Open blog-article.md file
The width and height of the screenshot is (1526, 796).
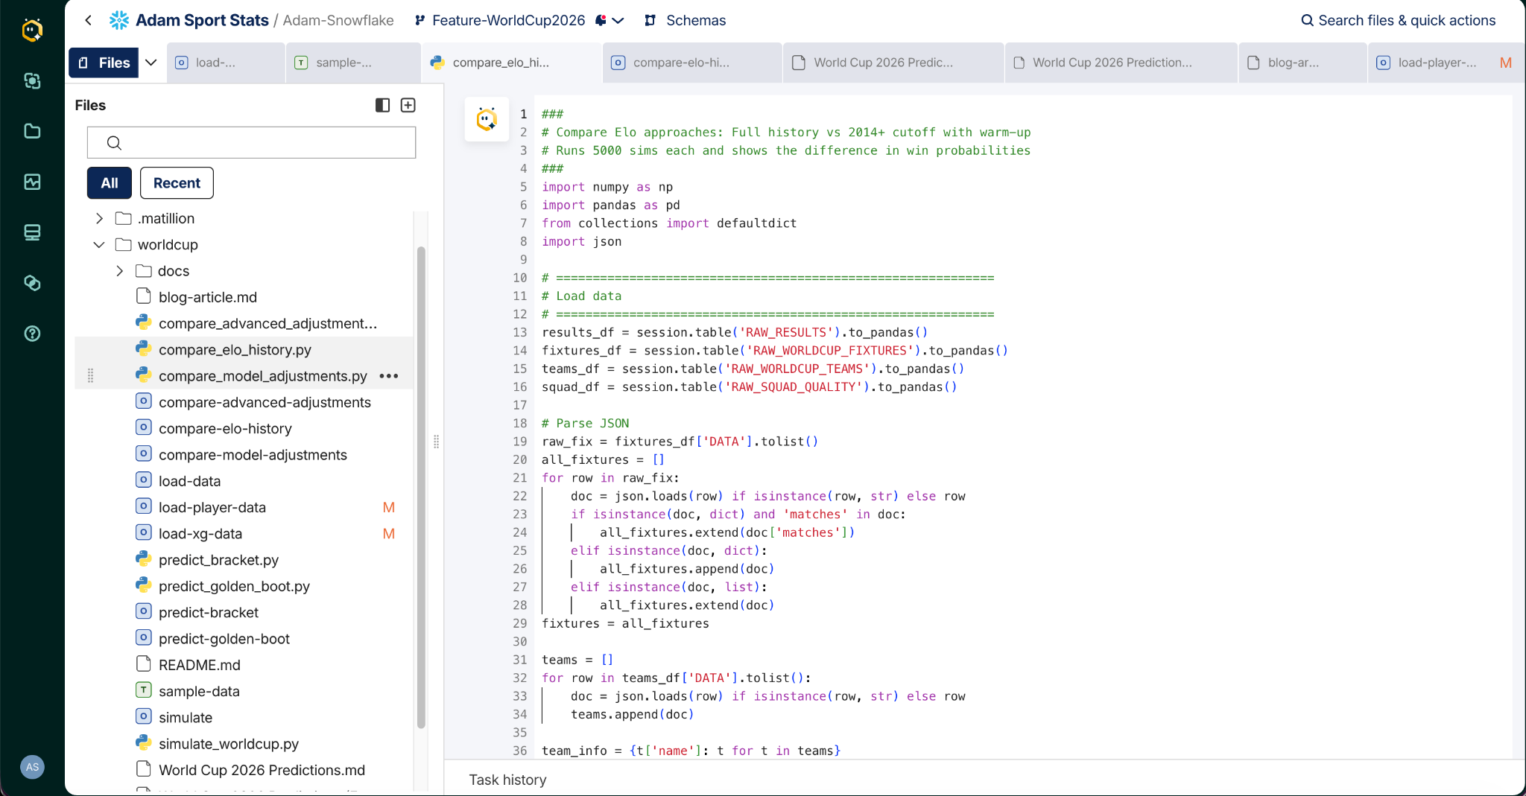tap(207, 297)
